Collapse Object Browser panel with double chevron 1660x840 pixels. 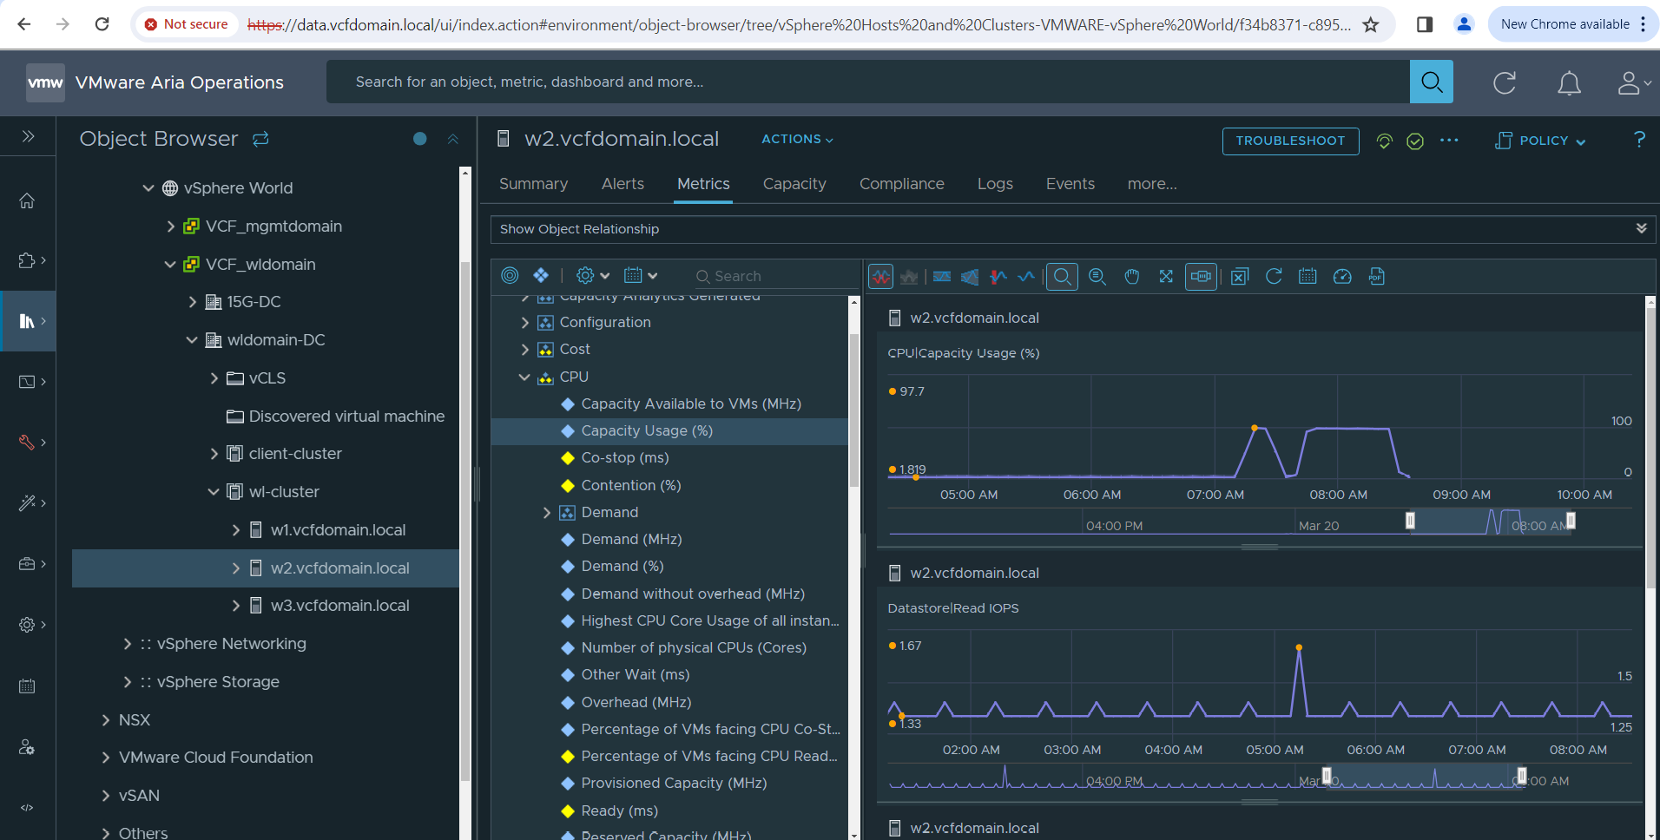(x=452, y=139)
